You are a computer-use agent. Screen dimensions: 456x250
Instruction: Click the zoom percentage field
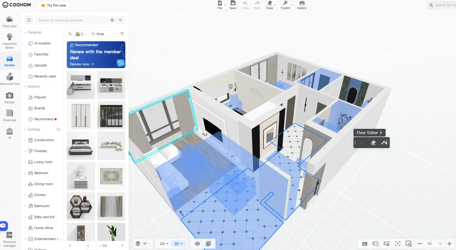pyautogui.click(x=435, y=244)
